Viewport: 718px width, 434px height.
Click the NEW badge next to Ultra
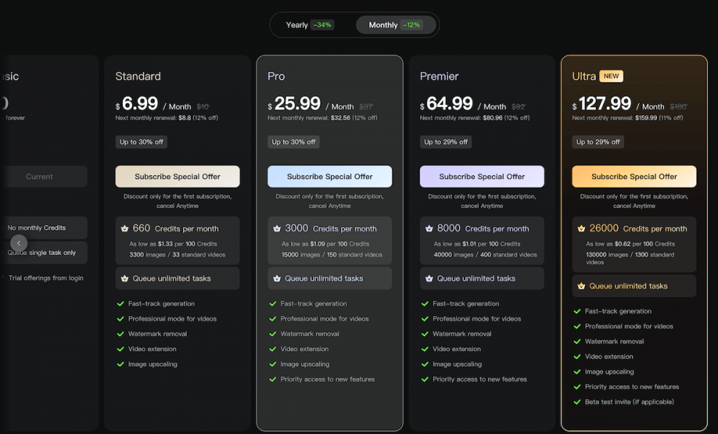(x=611, y=76)
